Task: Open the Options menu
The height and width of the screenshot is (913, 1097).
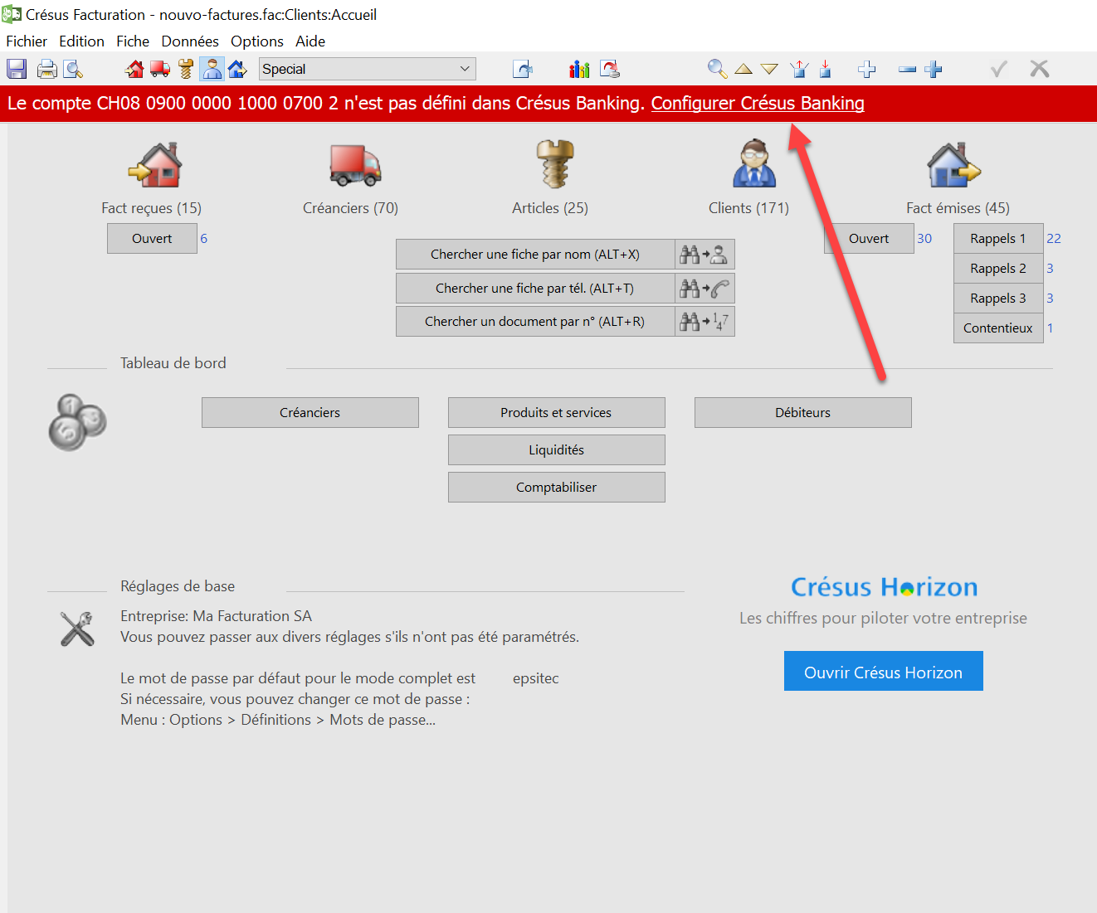Action: click(x=257, y=41)
